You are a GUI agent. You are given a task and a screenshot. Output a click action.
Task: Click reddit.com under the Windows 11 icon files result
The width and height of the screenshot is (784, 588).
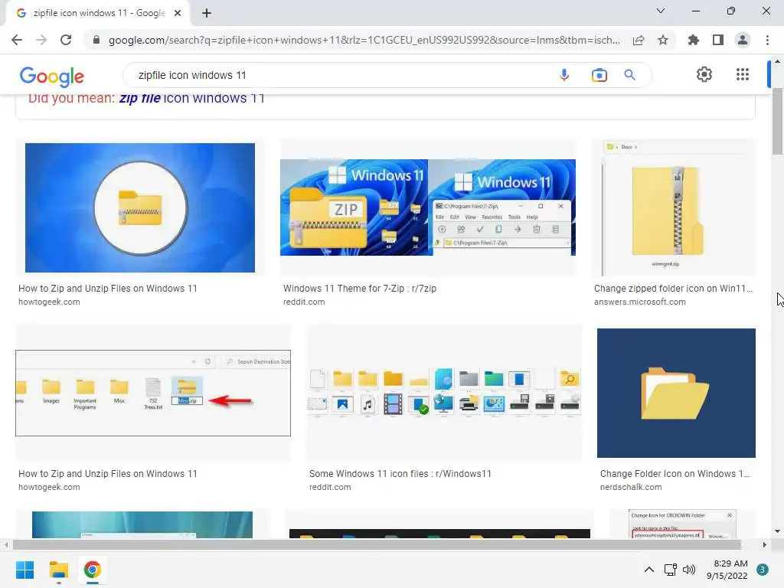click(330, 487)
